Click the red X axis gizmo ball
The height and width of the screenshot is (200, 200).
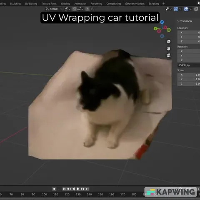tap(165, 27)
